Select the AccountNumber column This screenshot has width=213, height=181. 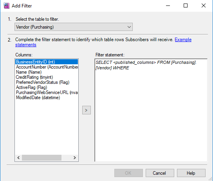click(x=47, y=67)
